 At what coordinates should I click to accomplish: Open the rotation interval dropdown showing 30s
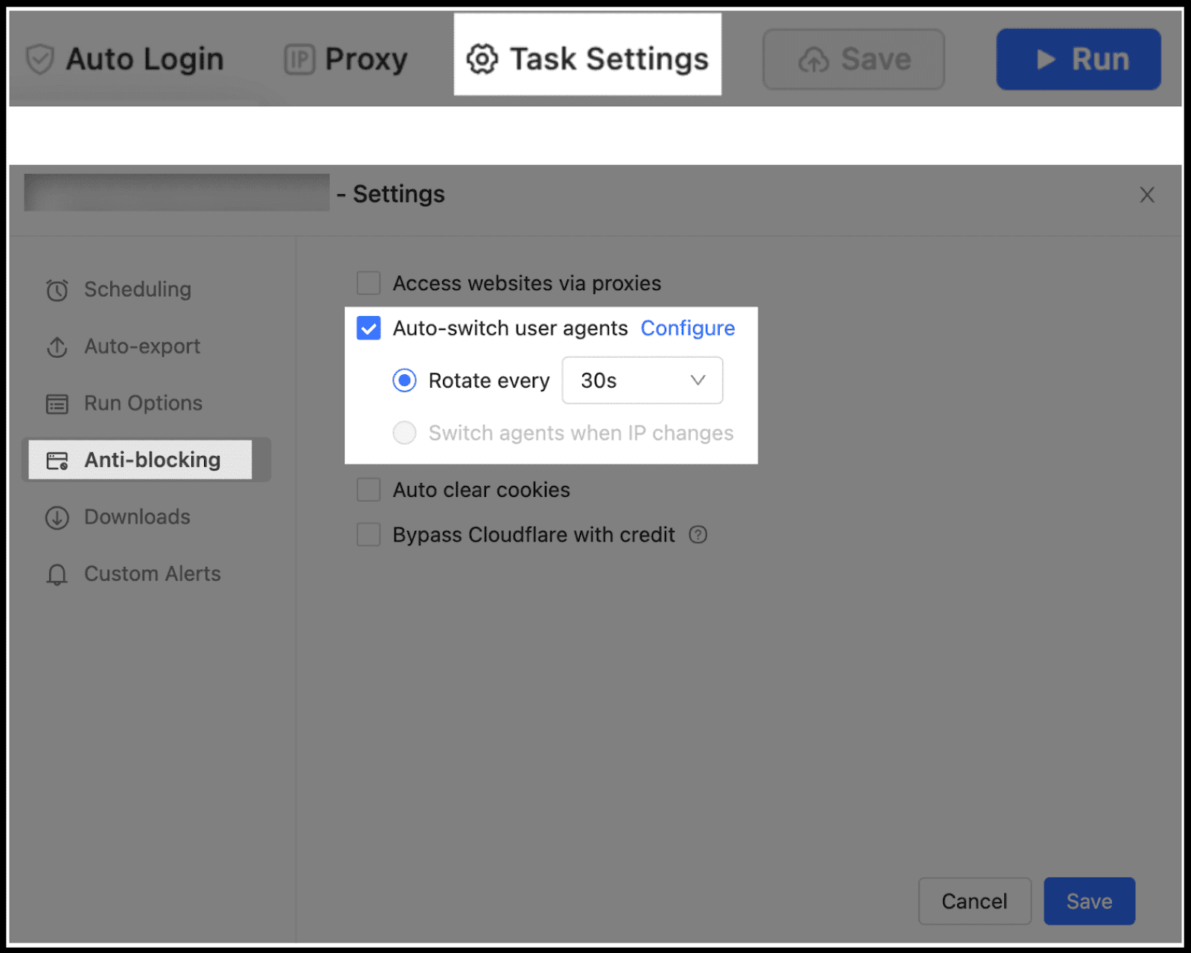pos(642,380)
